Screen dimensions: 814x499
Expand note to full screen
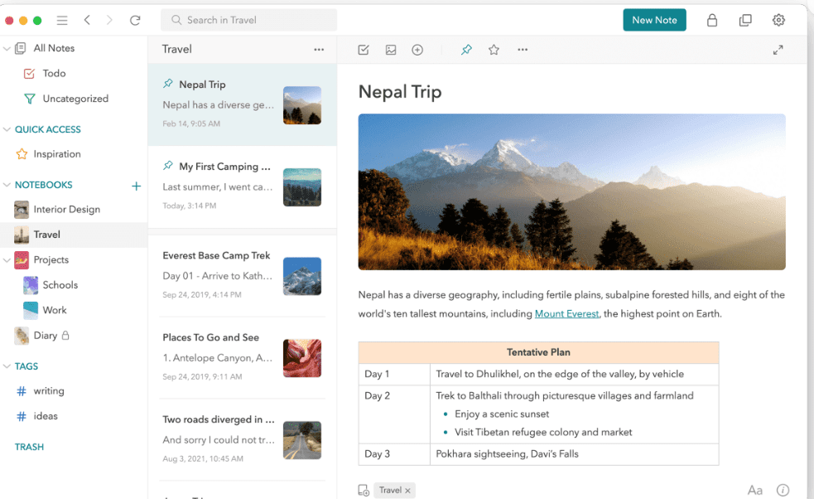coord(778,50)
